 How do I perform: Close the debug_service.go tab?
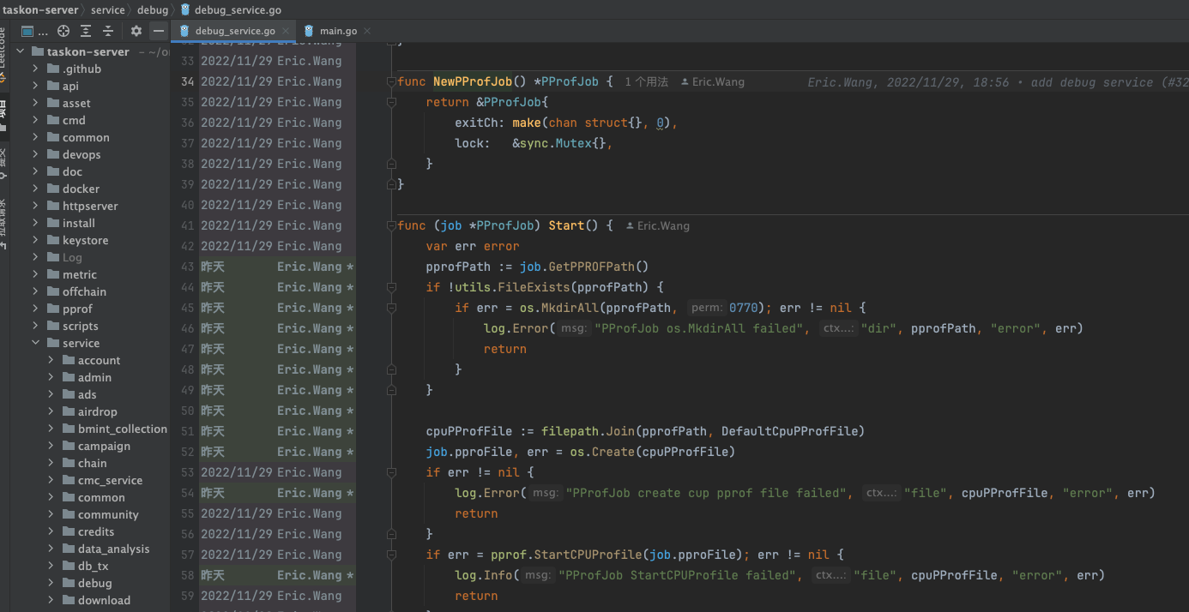click(287, 31)
